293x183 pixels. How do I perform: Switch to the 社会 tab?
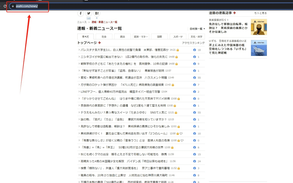pos(104,37)
